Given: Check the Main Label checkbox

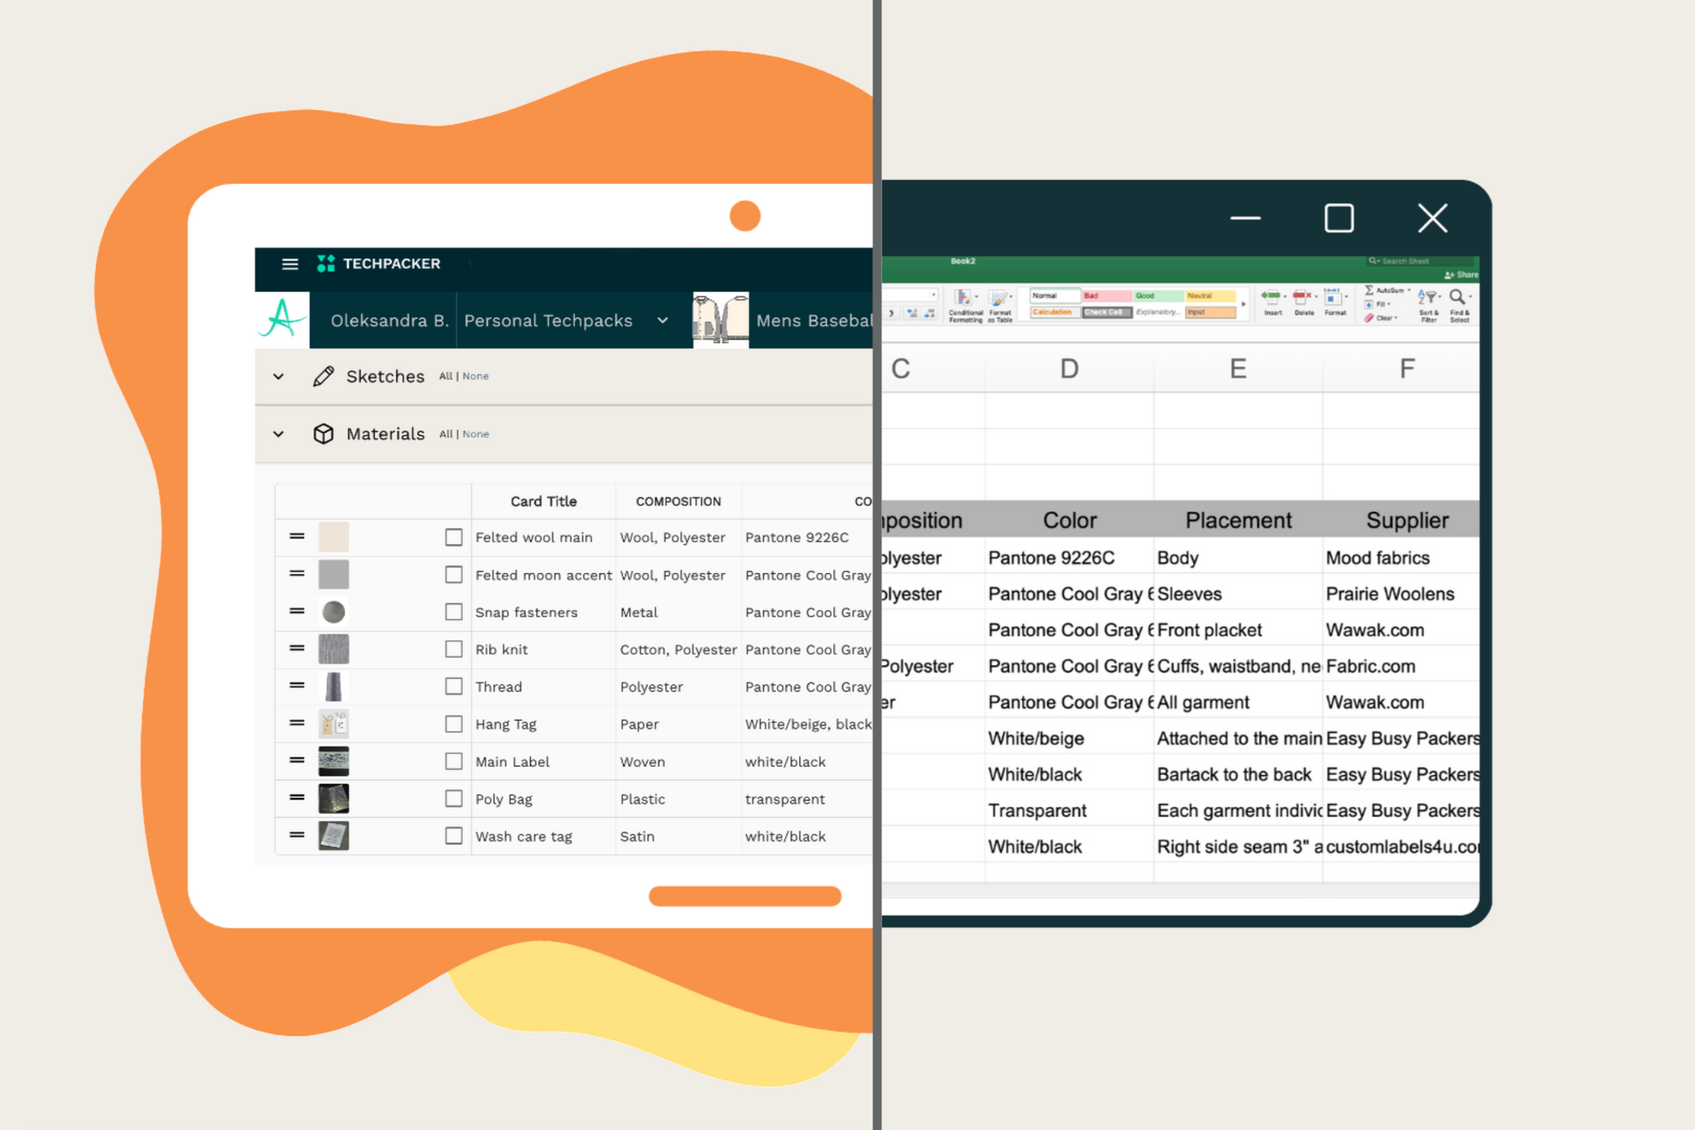Looking at the screenshot, I should [453, 760].
